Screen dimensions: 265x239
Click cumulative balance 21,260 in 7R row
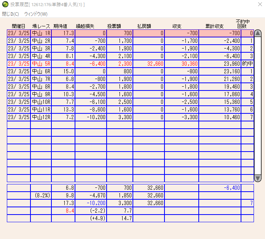(x=220, y=79)
